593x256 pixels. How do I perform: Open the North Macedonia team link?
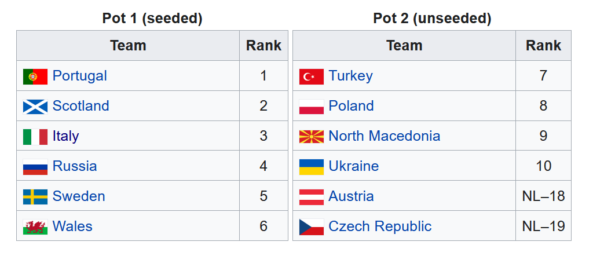coord(384,136)
